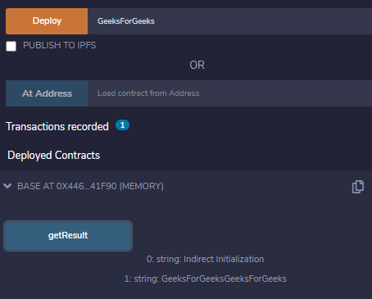Select the Indirect Initialization result string
The width and height of the screenshot is (372, 299).
click(x=224, y=259)
